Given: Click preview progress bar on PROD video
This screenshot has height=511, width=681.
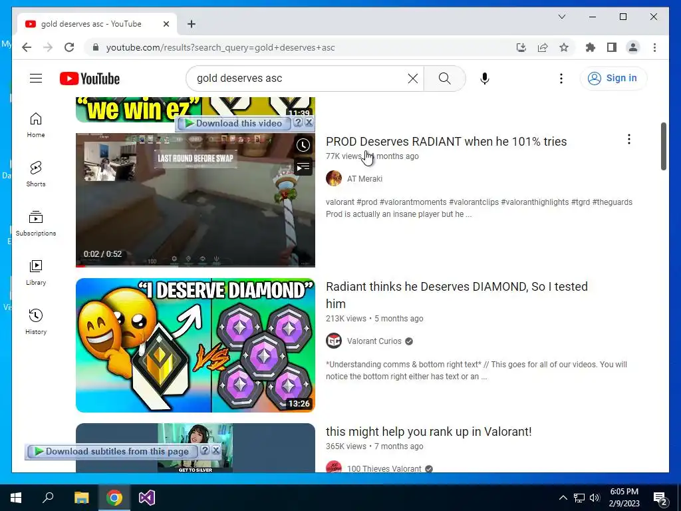Looking at the screenshot, I should [196, 265].
